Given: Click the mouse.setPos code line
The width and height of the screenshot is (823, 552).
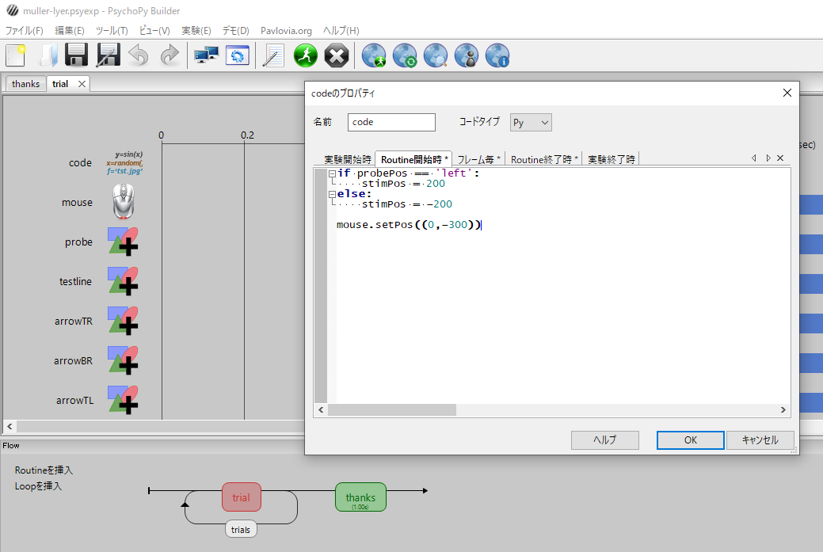Looking at the screenshot, I should pyautogui.click(x=409, y=225).
